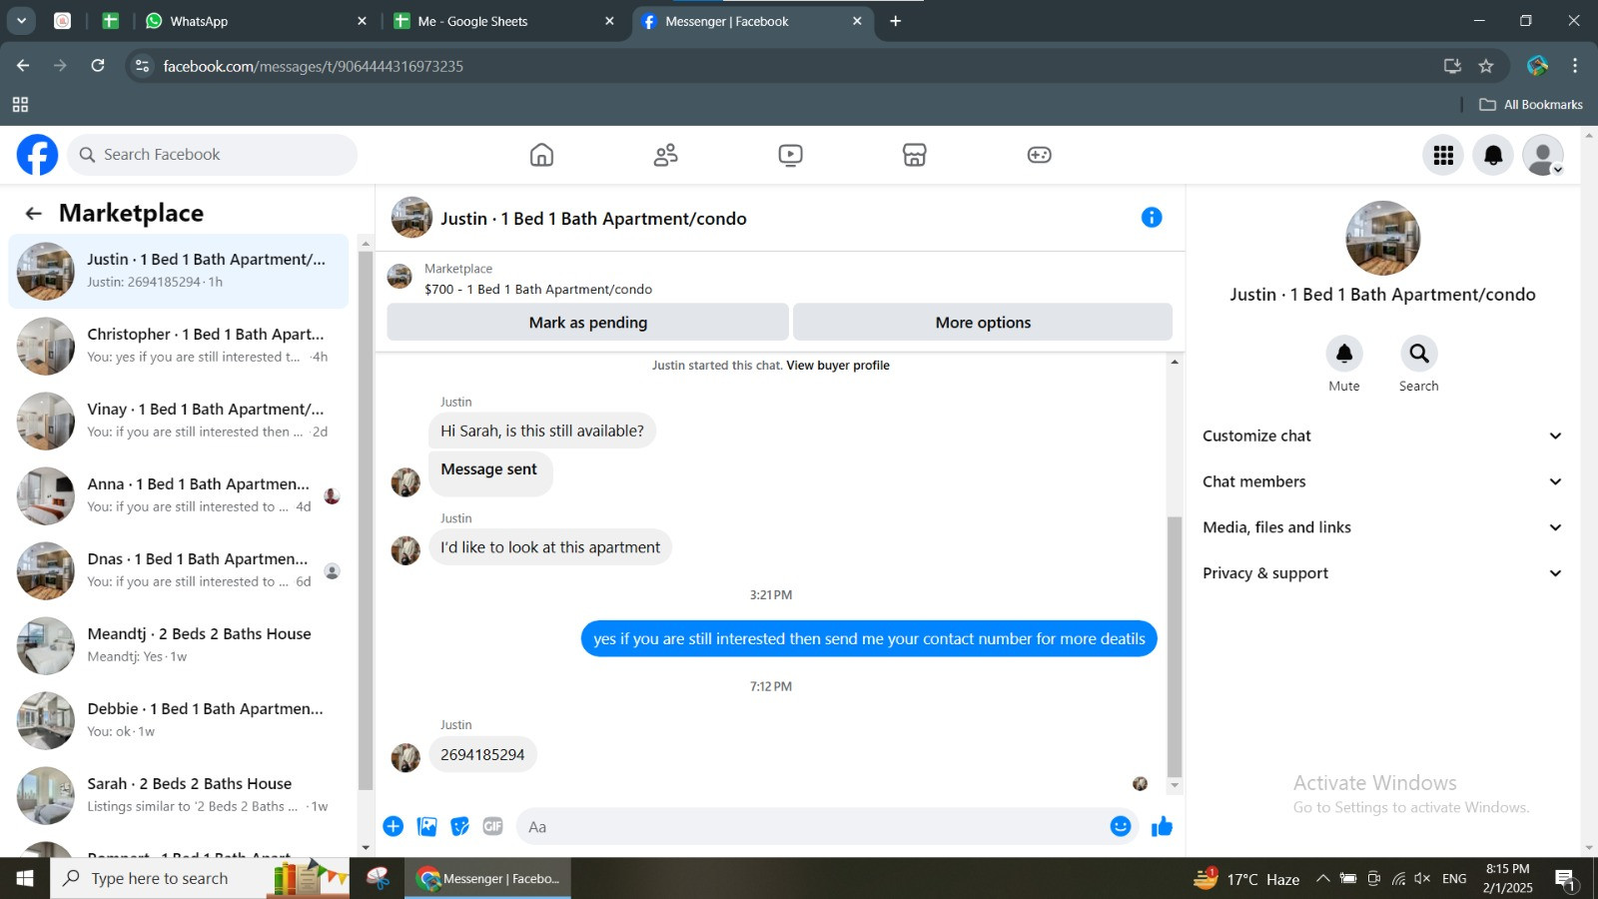Close the WhatsApp tab
The image size is (1598, 899).
tap(362, 21)
